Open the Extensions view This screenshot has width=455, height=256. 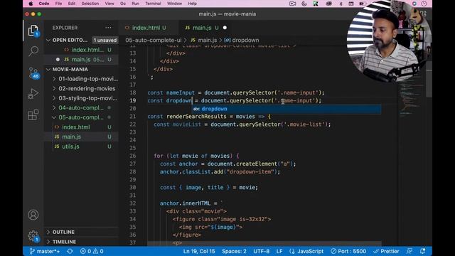33,115
